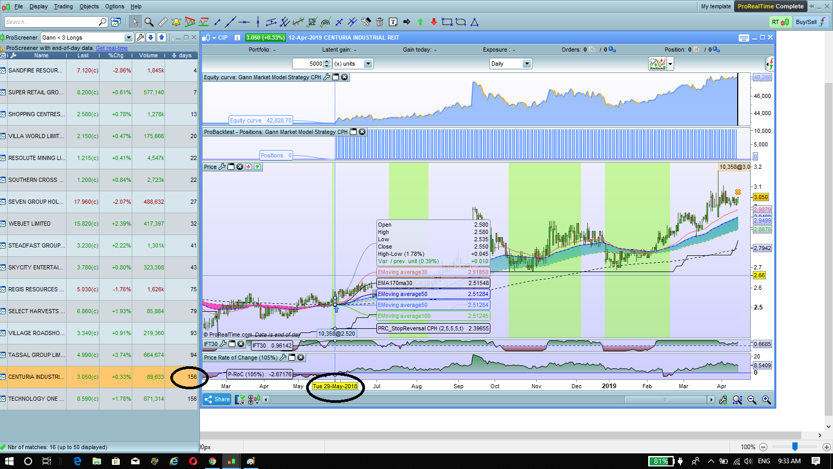Click zoom in magnifier on chart
The height and width of the screenshot is (469, 833).
(766, 400)
